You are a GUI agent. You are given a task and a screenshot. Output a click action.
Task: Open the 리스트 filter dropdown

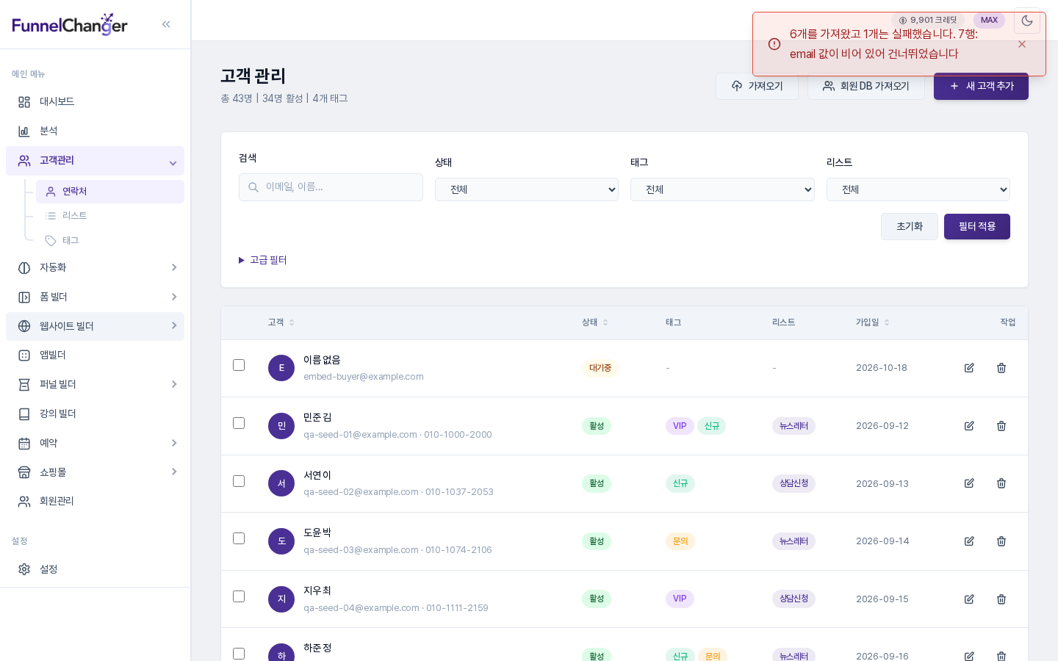coord(918,189)
